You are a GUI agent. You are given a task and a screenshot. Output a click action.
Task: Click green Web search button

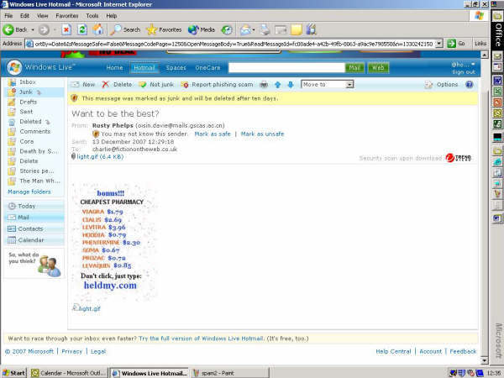[x=378, y=67]
